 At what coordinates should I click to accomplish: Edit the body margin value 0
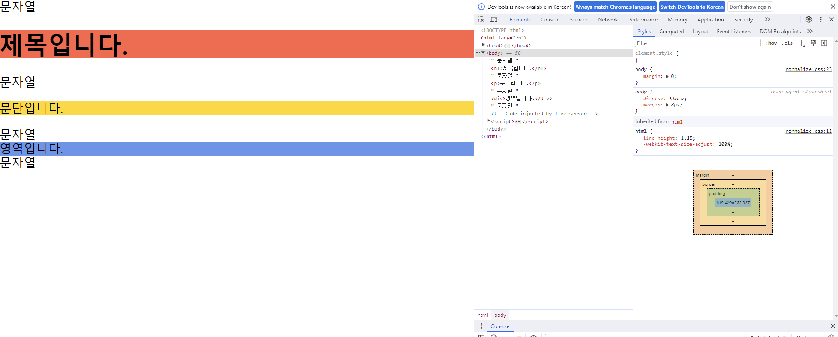(x=672, y=76)
